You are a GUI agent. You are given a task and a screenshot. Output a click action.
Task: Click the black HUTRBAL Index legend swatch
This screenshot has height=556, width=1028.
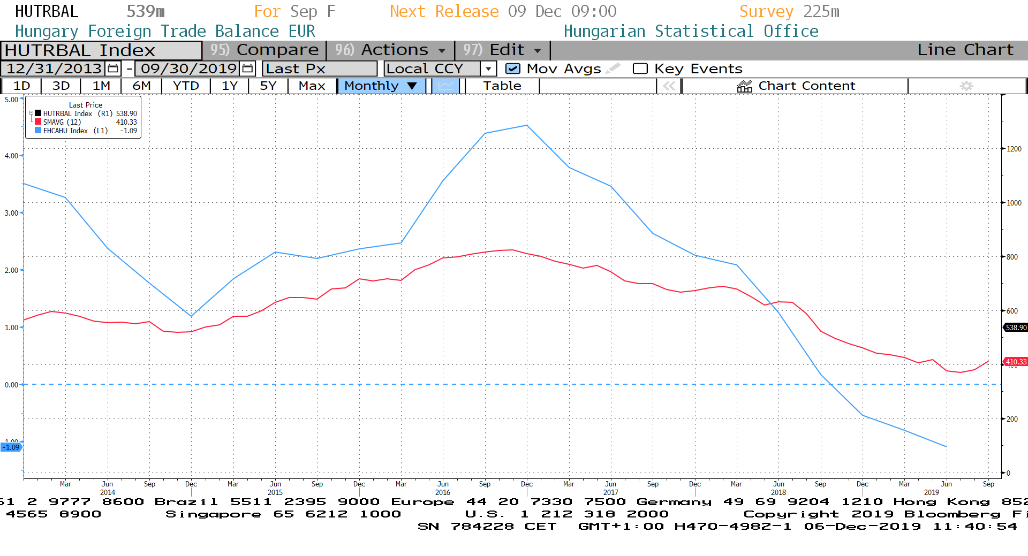pyautogui.click(x=38, y=113)
